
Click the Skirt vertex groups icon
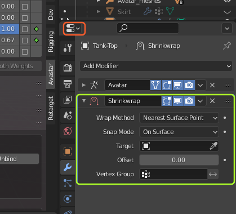[x=159, y=12]
